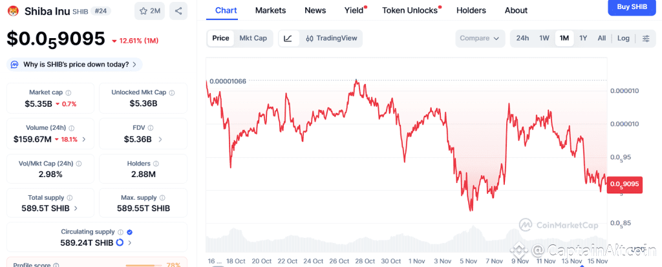Click the Profile score progress bar
The width and height of the screenshot is (662, 267).
pos(144,265)
